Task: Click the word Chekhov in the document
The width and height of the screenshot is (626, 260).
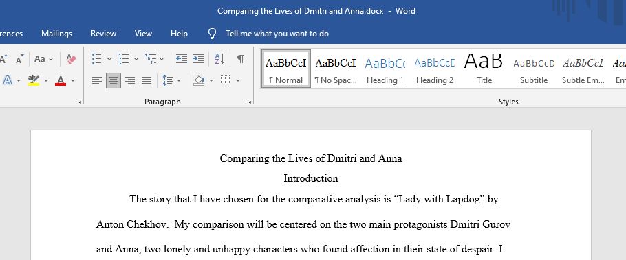Action: click(x=147, y=224)
